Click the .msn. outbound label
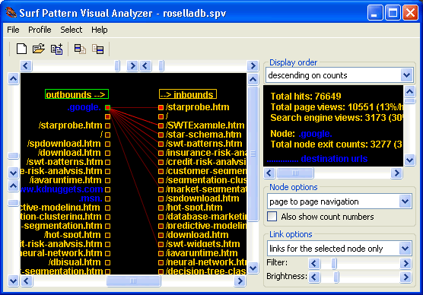 pos(91,198)
